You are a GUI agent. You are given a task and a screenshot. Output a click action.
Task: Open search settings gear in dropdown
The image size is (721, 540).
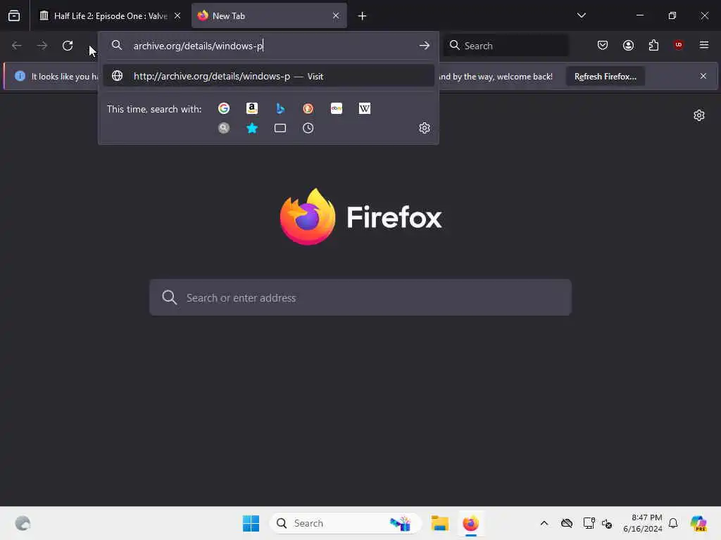tap(425, 128)
